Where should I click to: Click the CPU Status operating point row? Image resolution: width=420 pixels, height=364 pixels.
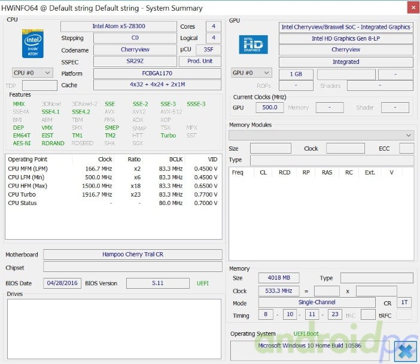(x=113, y=203)
